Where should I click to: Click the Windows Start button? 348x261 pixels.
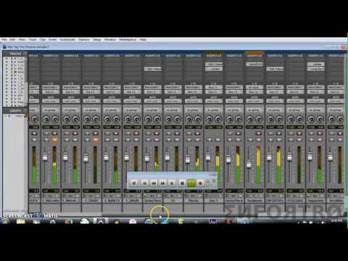coord(5,221)
